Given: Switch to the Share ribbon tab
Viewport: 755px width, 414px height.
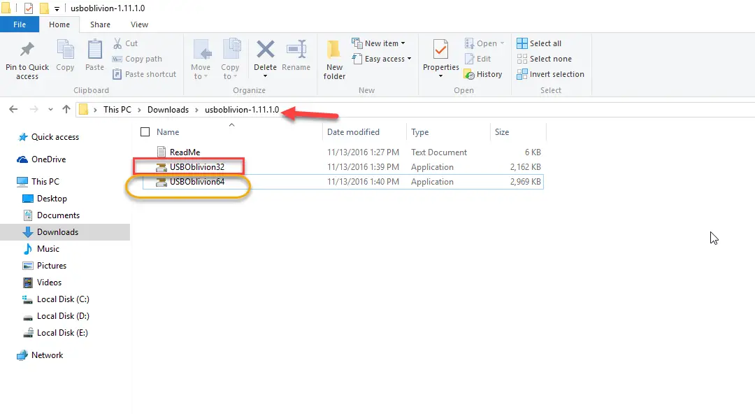Looking at the screenshot, I should (100, 24).
